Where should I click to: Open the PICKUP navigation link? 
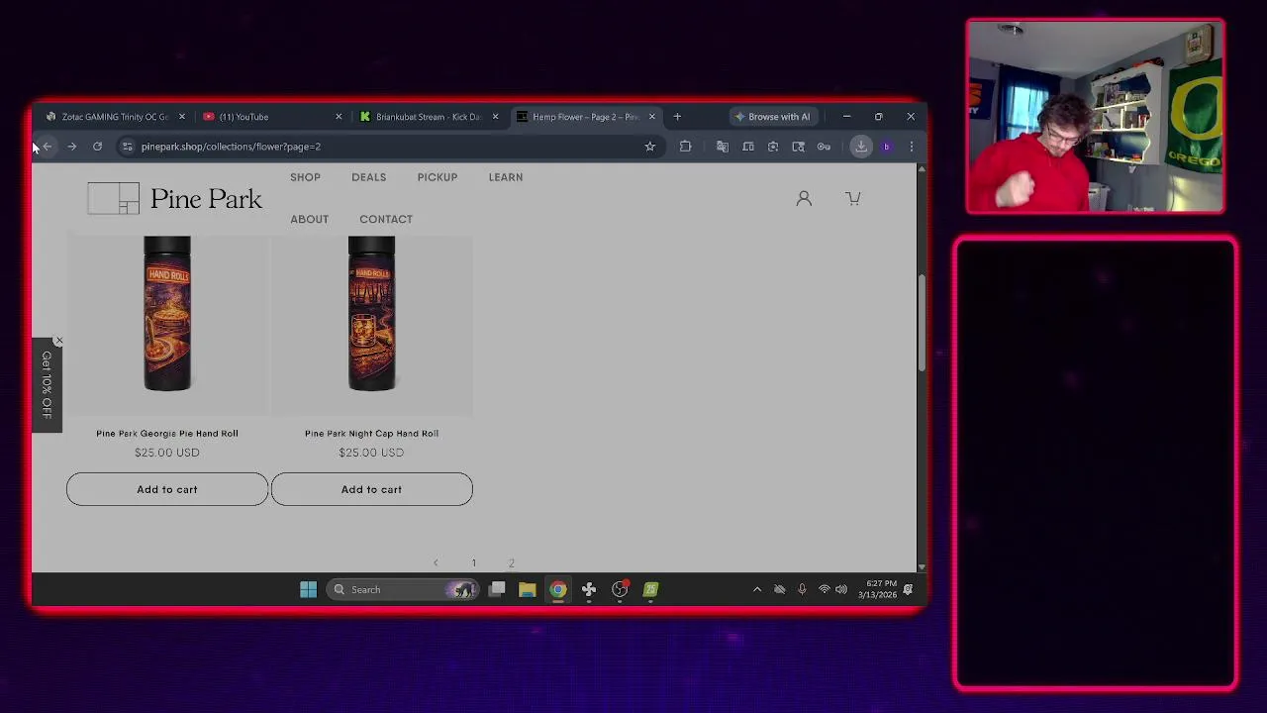pos(438,177)
